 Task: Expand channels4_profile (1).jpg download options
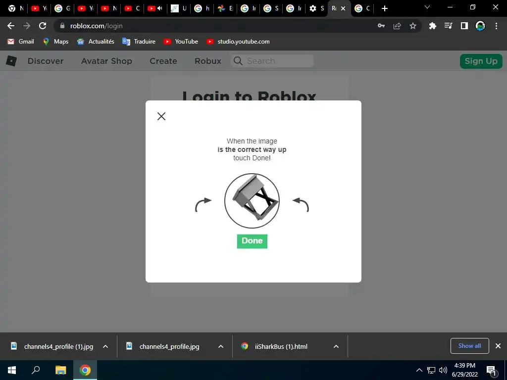(x=105, y=346)
